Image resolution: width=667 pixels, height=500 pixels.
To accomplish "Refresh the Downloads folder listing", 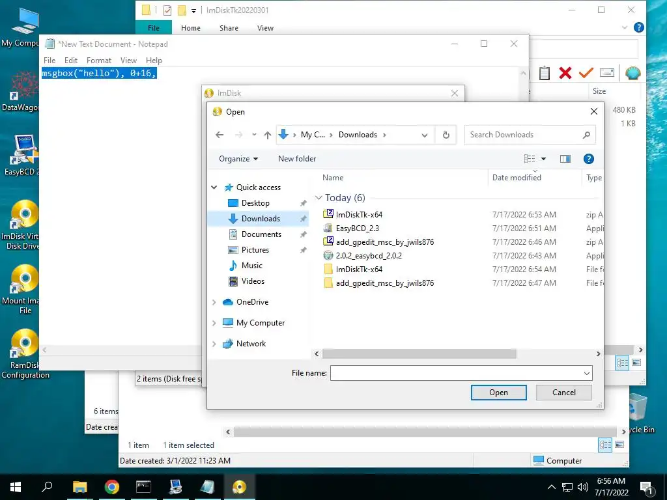I will pos(446,135).
